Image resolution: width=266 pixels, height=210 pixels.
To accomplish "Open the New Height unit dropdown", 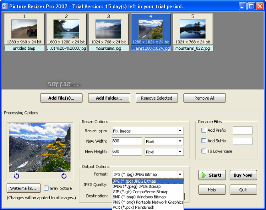I will click(x=180, y=152).
